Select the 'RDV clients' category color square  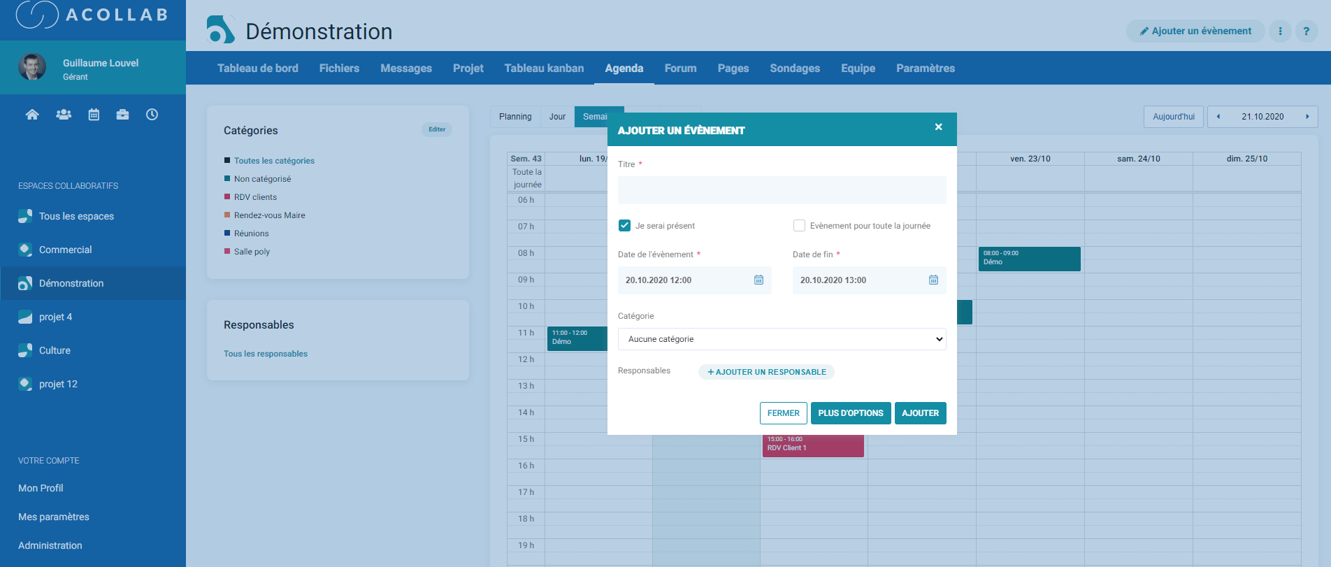[x=227, y=197]
